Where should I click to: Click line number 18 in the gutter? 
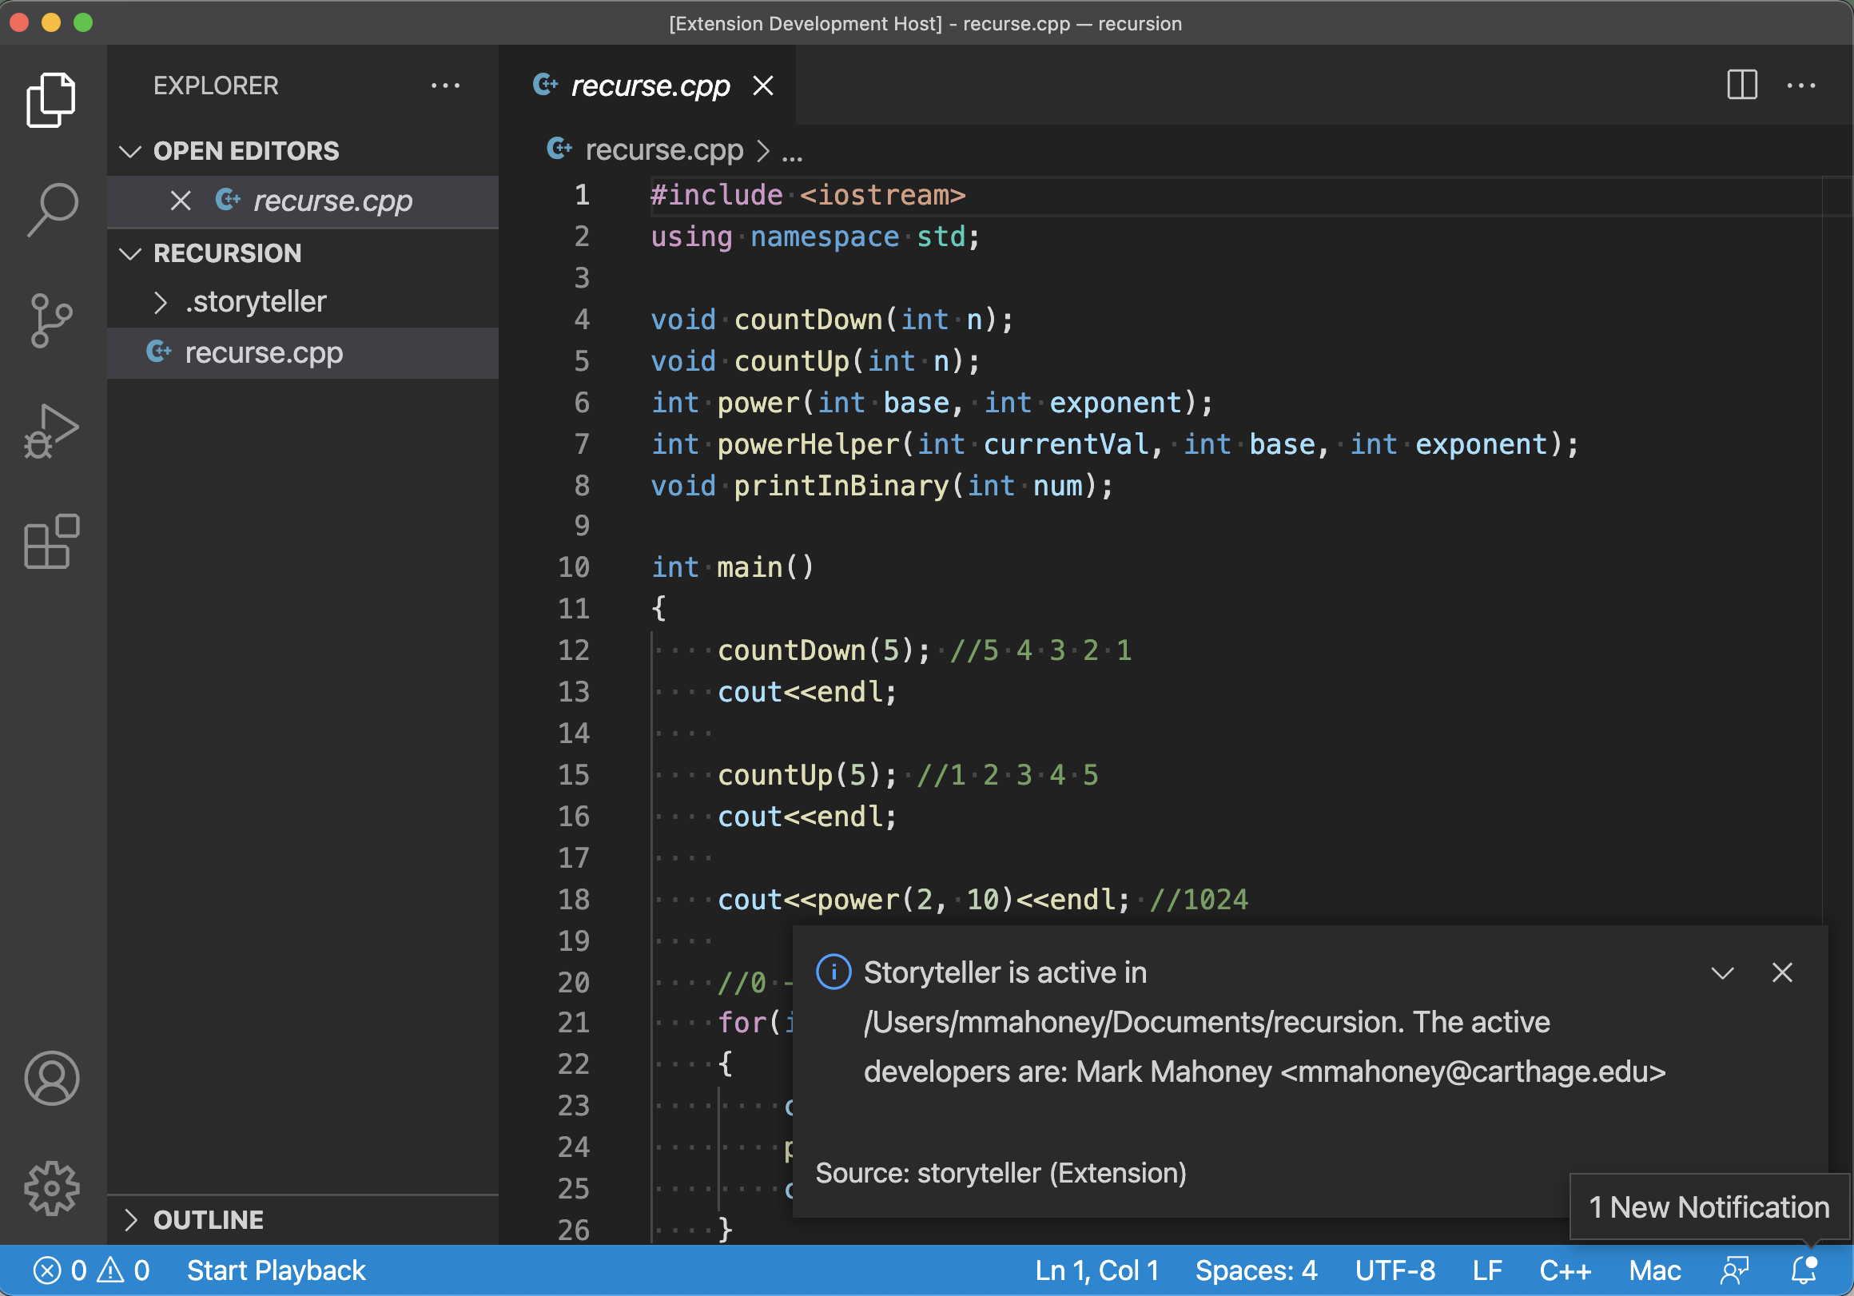coord(573,899)
